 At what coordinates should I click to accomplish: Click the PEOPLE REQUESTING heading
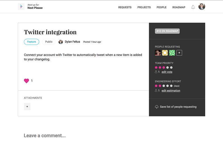click(x=168, y=47)
